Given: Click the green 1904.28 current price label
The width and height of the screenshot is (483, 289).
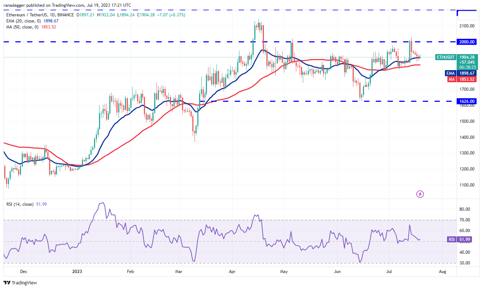Looking at the screenshot, I should [x=467, y=57].
